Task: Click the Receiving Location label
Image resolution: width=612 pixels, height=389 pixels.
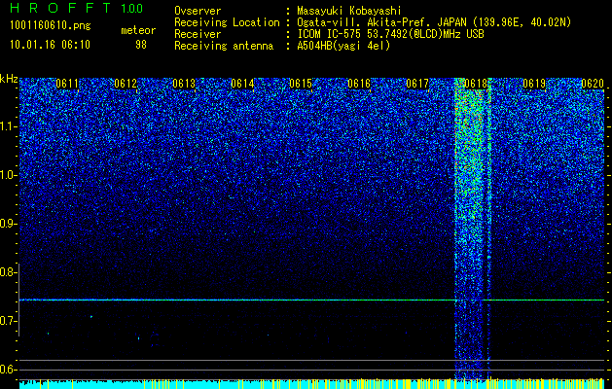Action: (x=227, y=22)
